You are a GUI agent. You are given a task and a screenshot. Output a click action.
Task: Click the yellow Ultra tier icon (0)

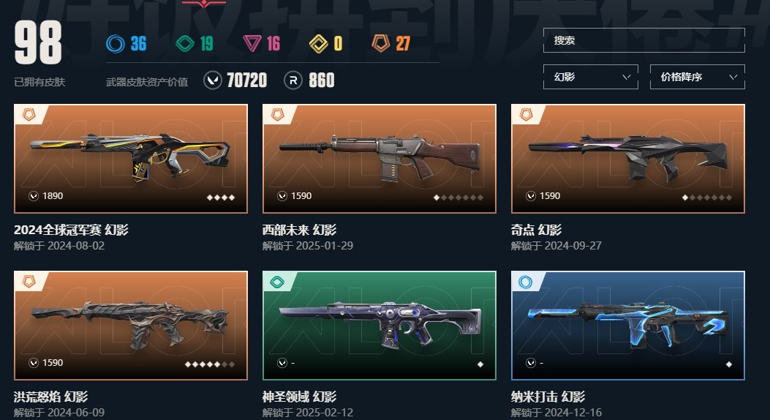(x=319, y=44)
